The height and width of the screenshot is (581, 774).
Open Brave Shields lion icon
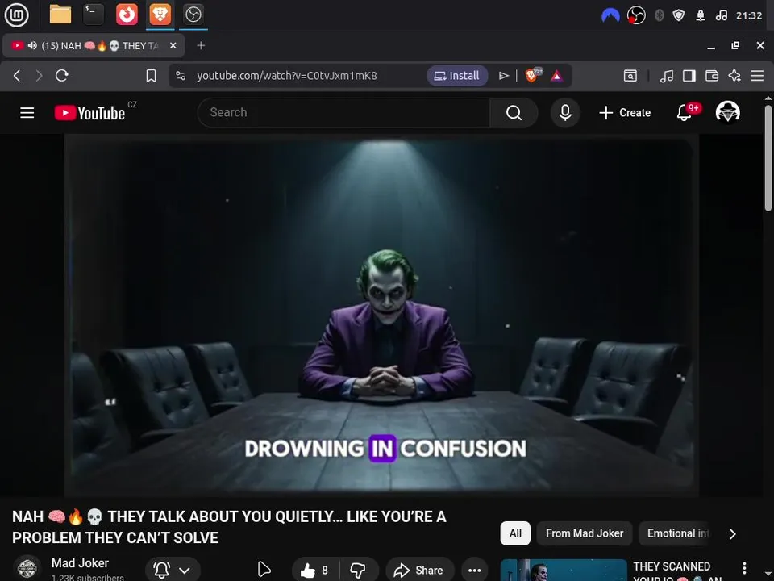pos(532,76)
